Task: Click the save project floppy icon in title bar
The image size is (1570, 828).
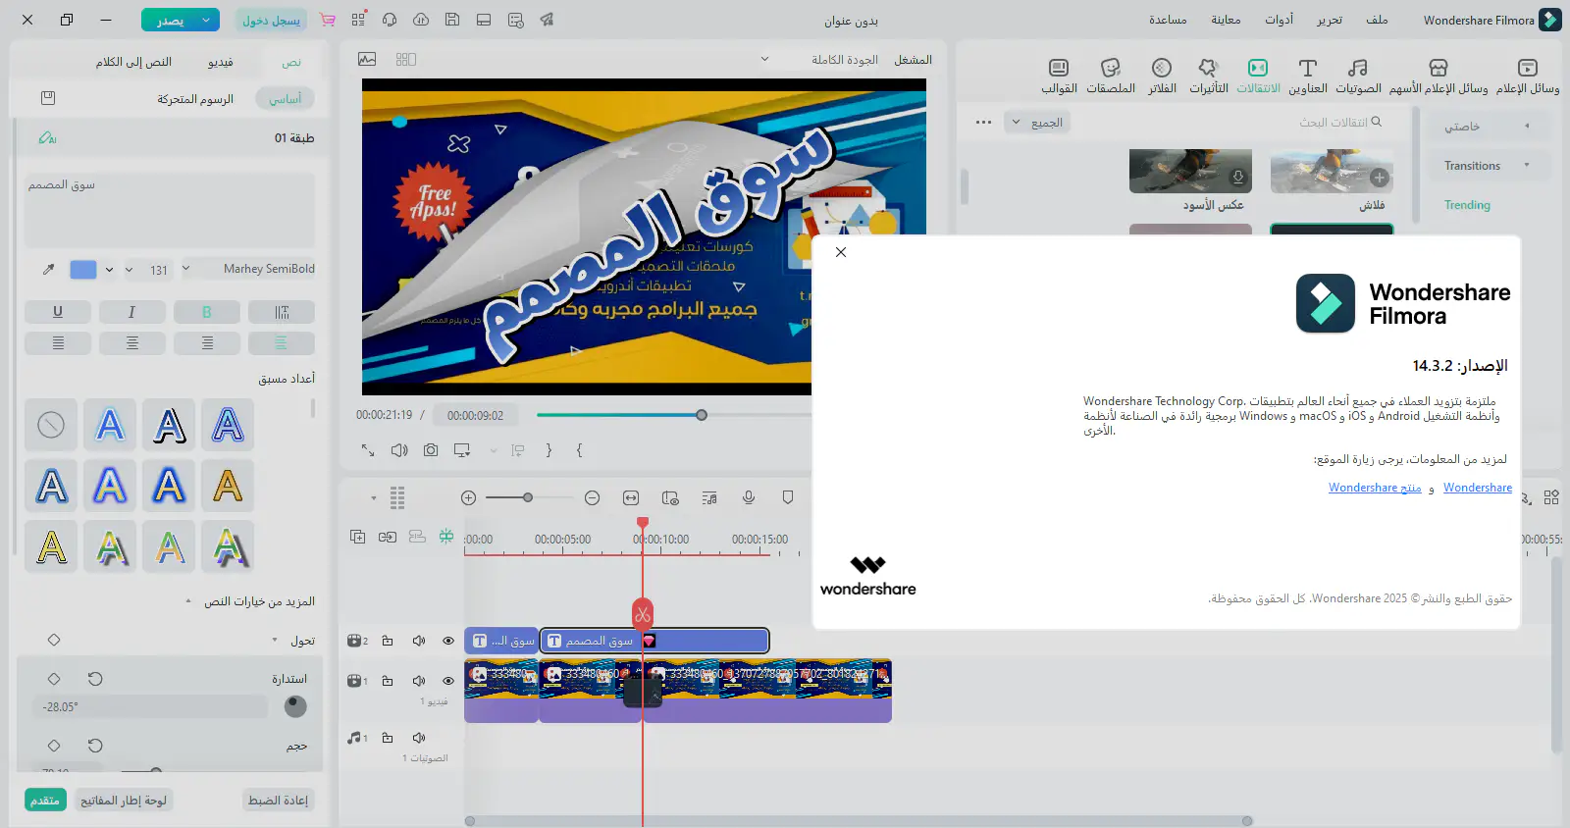Action: [x=452, y=20]
